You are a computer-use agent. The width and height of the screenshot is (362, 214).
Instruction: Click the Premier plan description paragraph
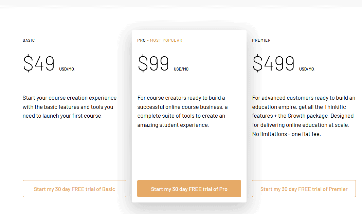tap(304, 116)
